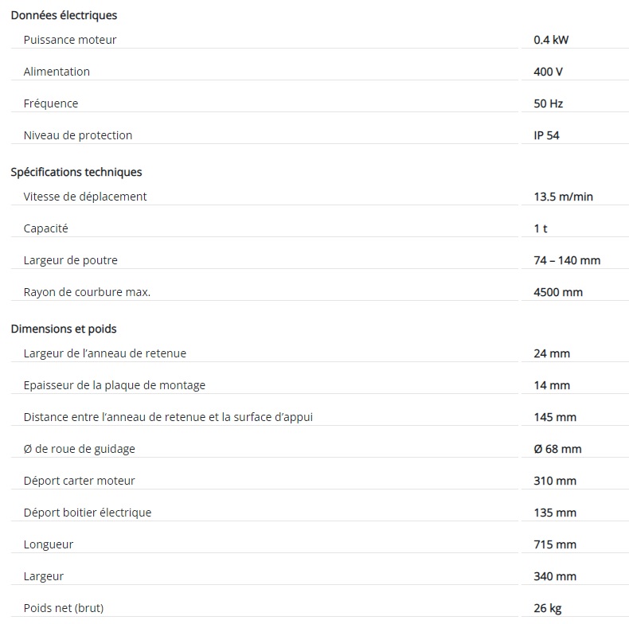The width and height of the screenshot is (629, 624).
Task: Click the "Données électriques" section heading
Action: point(64,15)
